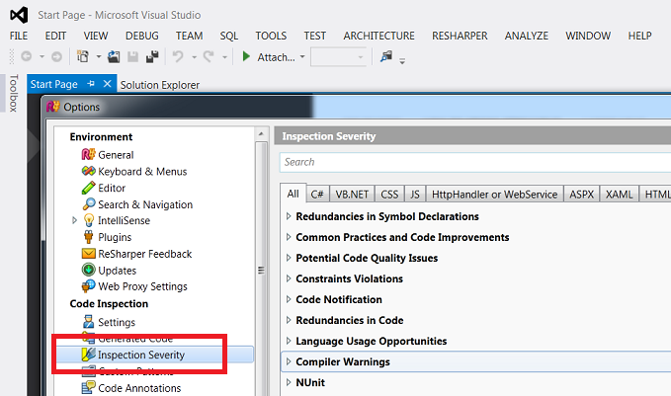Viewport: 671px width, 396px height.
Task: Click the Inspection Severity icon
Action: pos(88,355)
